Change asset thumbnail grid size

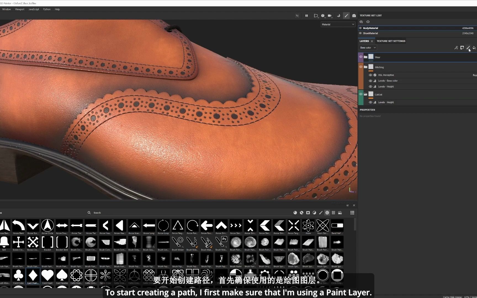pos(352,213)
